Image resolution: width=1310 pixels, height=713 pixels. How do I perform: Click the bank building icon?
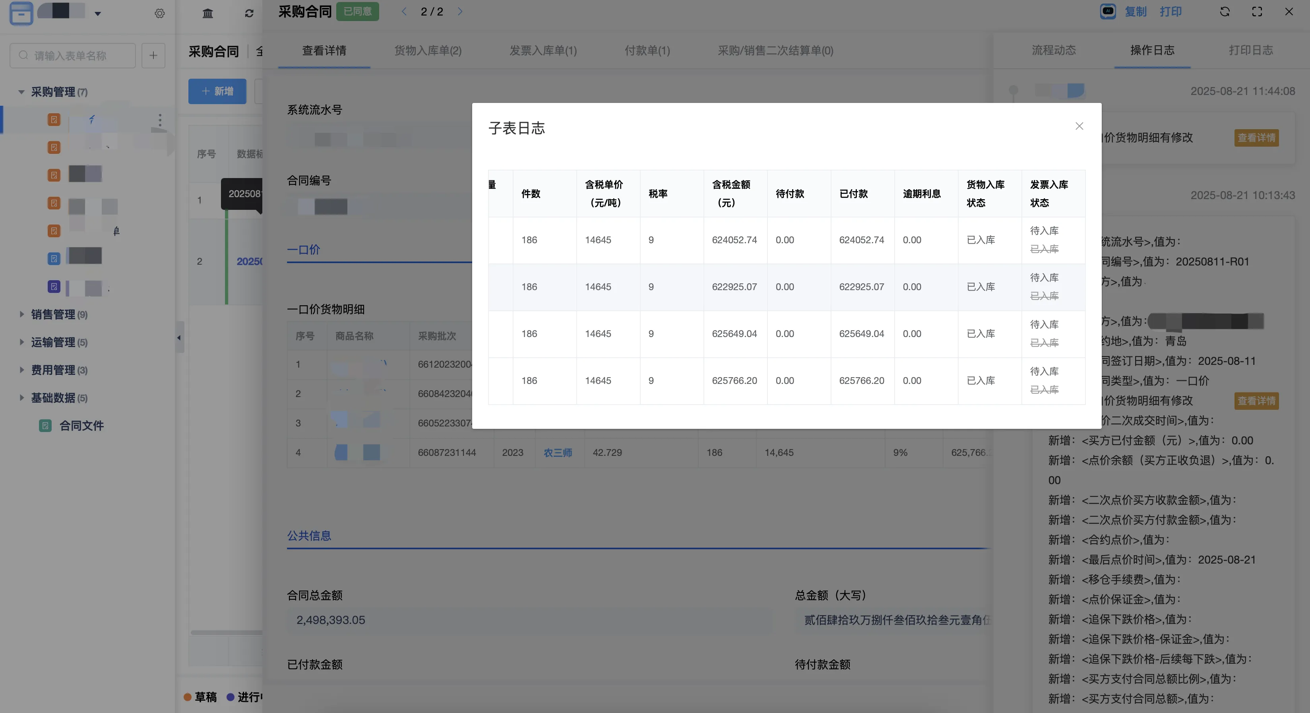[207, 13]
